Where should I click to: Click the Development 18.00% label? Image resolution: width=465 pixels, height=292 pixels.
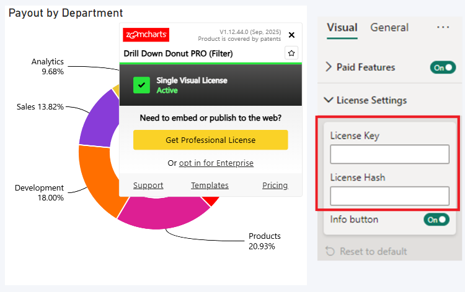coord(39,192)
